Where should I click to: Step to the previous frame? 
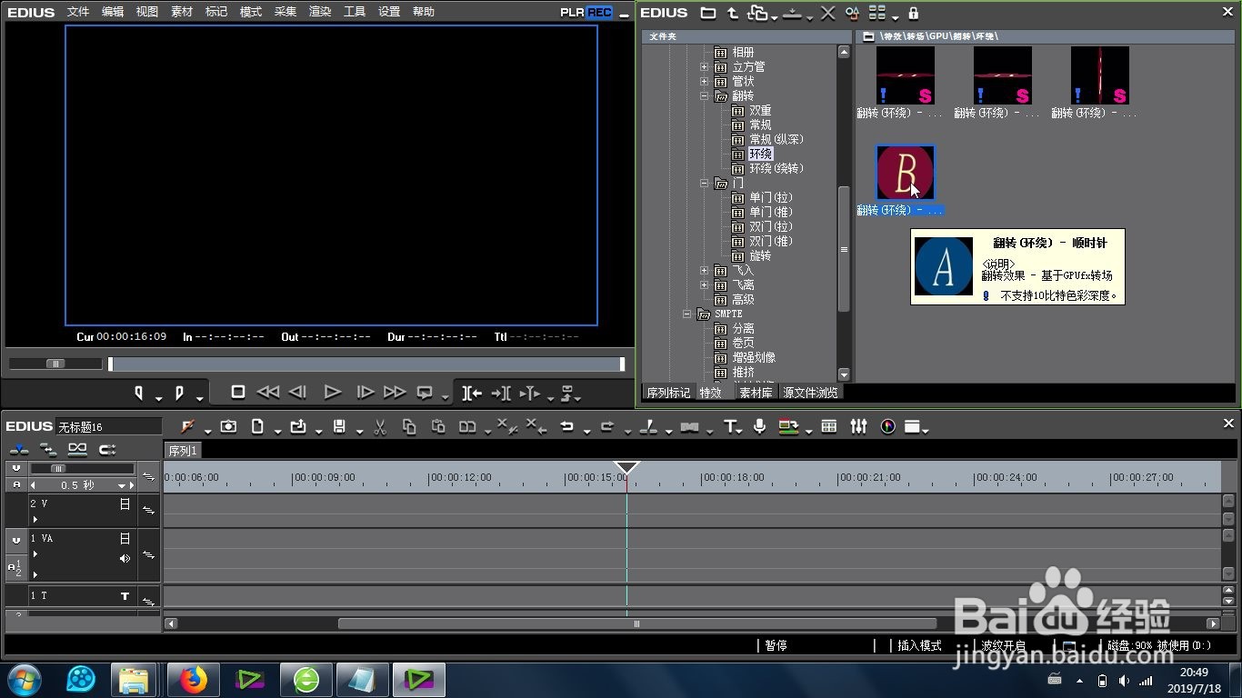pyautogui.click(x=297, y=393)
